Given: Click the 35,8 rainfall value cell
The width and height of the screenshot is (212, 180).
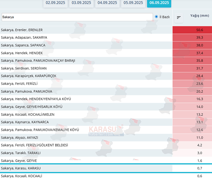Looking at the screenshot, I should click(192, 61).
